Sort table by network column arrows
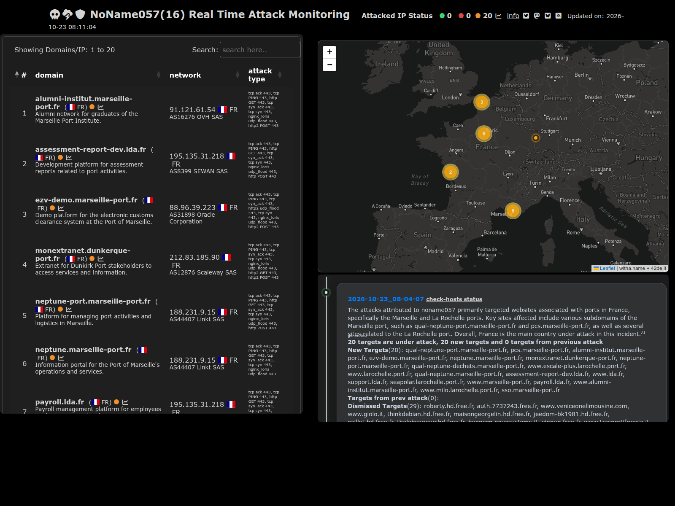 pos(238,75)
